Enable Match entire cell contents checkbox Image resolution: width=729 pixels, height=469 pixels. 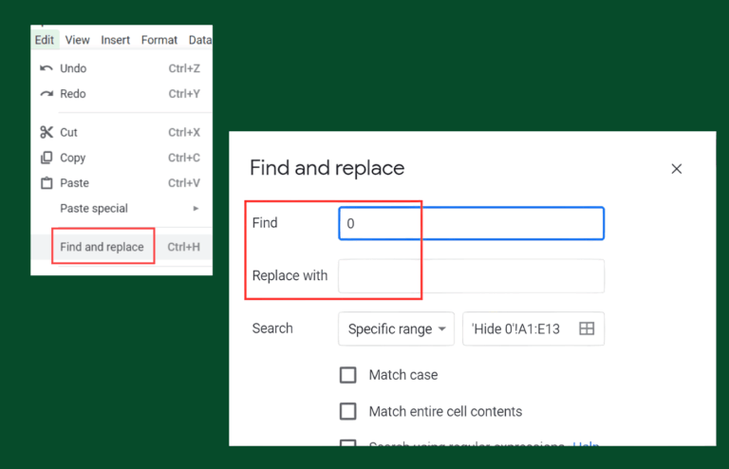(347, 411)
